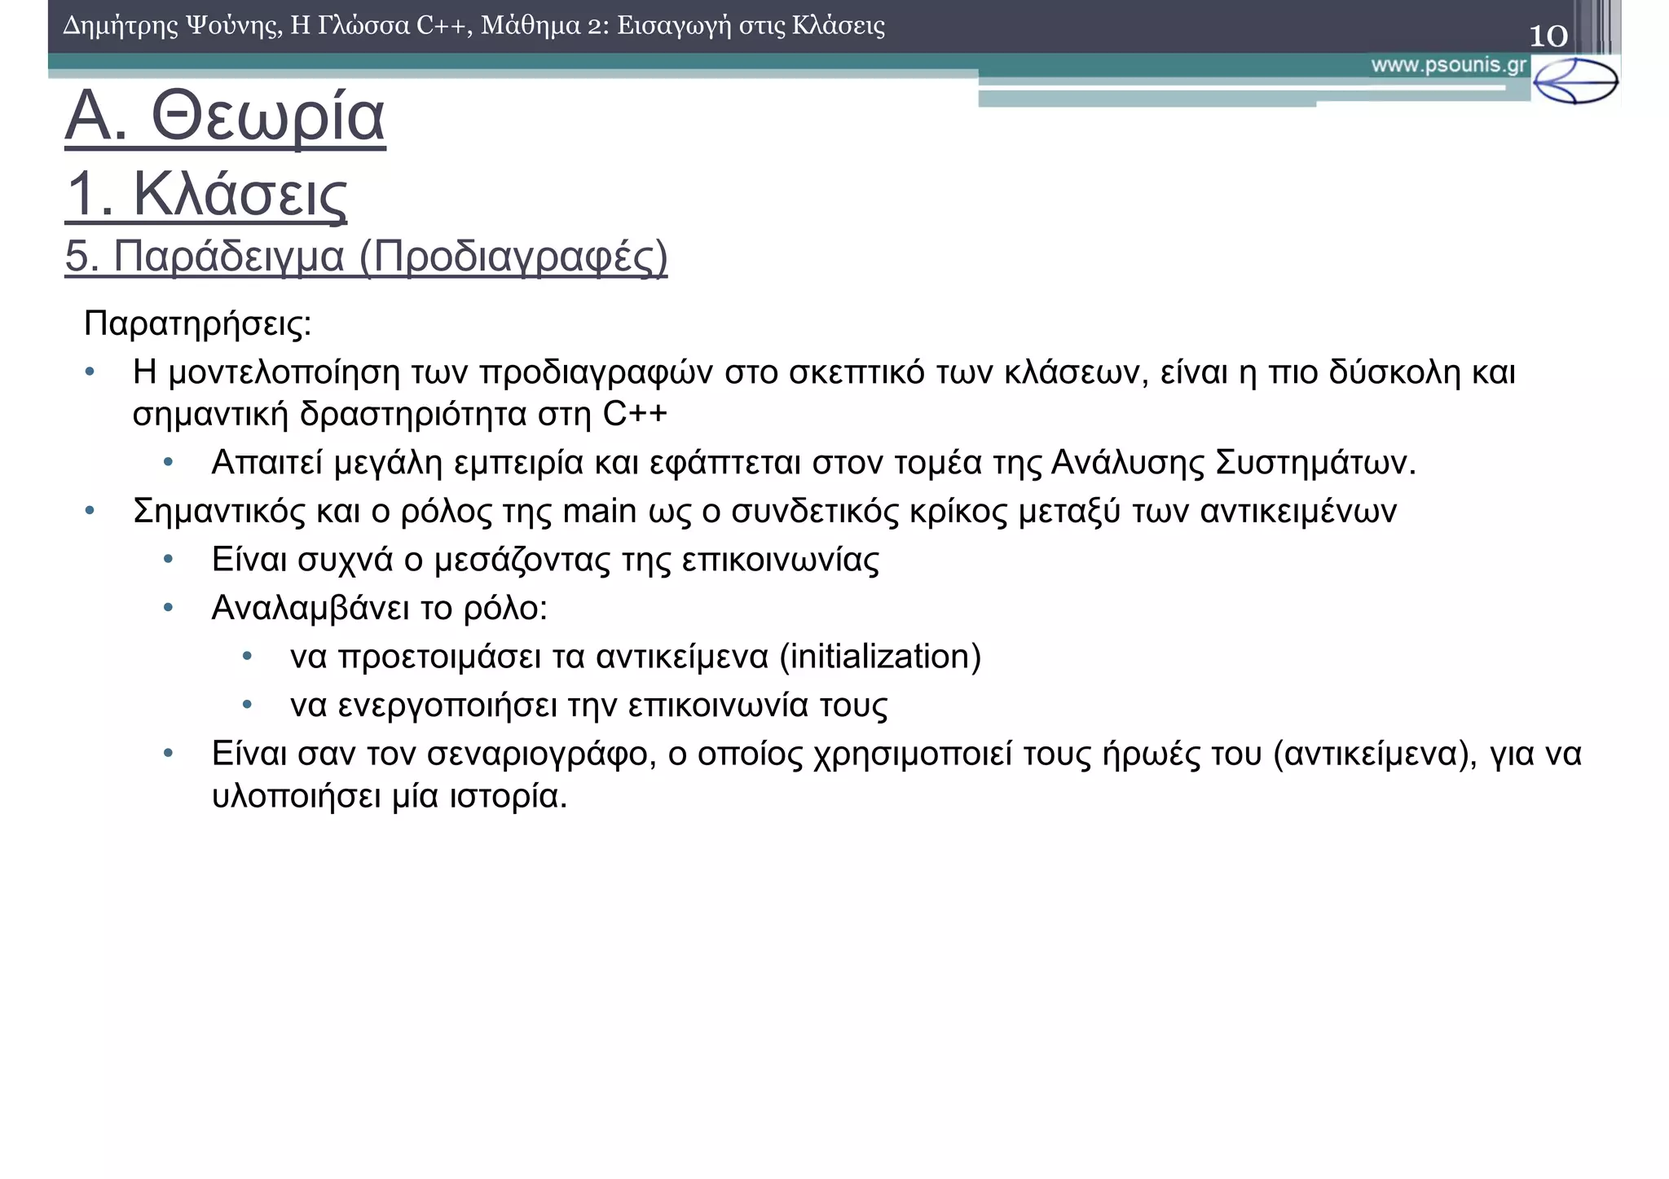Select the header course title text
Viewport: 1669px width, 1179px height.
point(474,26)
